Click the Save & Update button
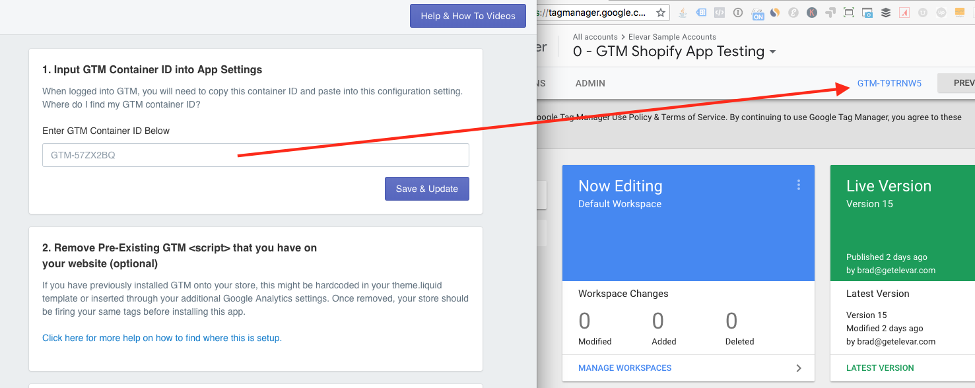Screen dimensions: 975x388 click(427, 189)
